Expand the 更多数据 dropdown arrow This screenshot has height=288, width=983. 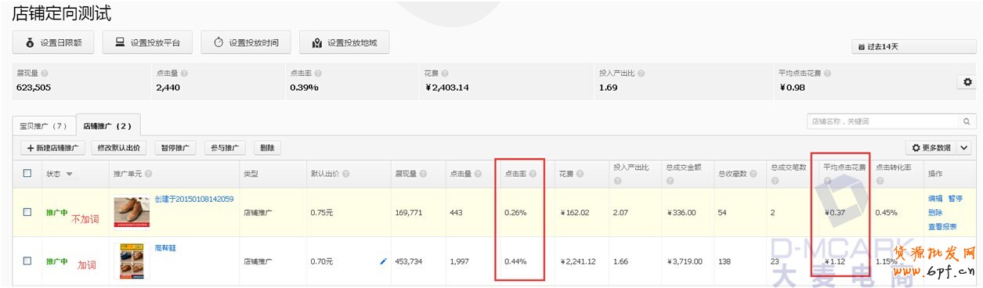964,147
